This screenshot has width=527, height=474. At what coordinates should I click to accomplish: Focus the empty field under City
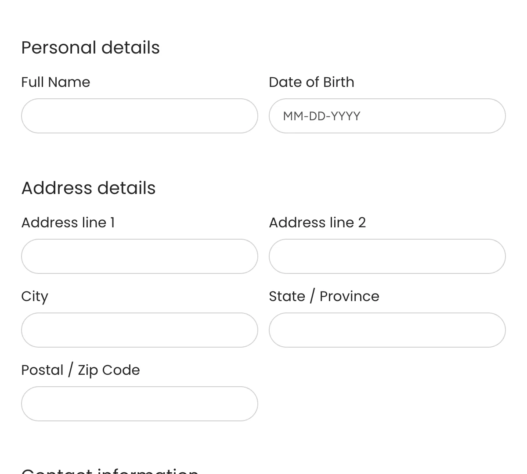(139, 330)
